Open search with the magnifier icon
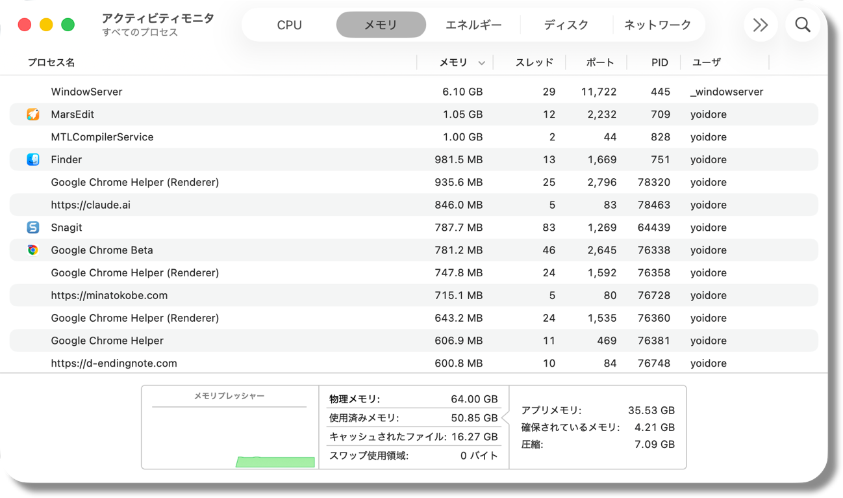Viewport: 843px width, 498px height. [803, 25]
